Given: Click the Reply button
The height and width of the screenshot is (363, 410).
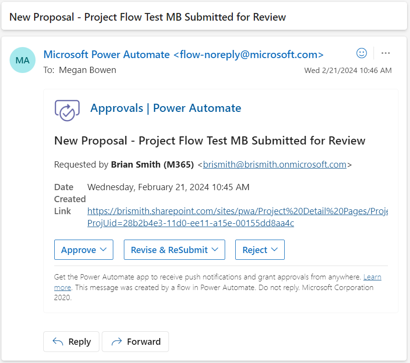Looking at the screenshot, I should tap(71, 341).
